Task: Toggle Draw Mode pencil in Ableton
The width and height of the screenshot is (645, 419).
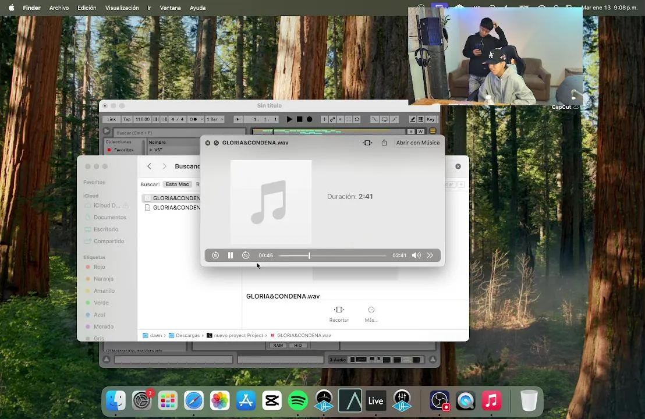Action: (412, 119)
